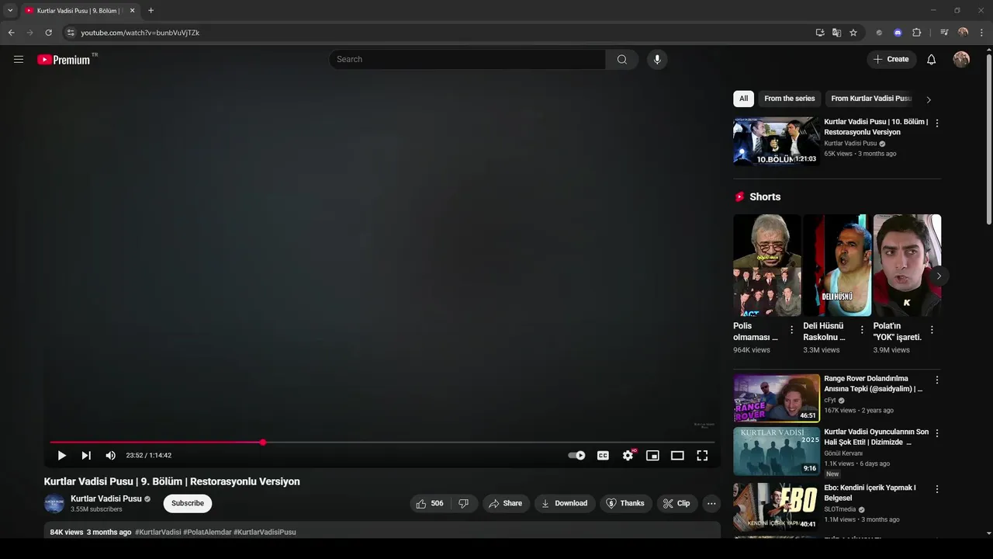993x559 pixels.
Task: Open options for Range Rover Dolandırılma video
Action: [937, 380]
